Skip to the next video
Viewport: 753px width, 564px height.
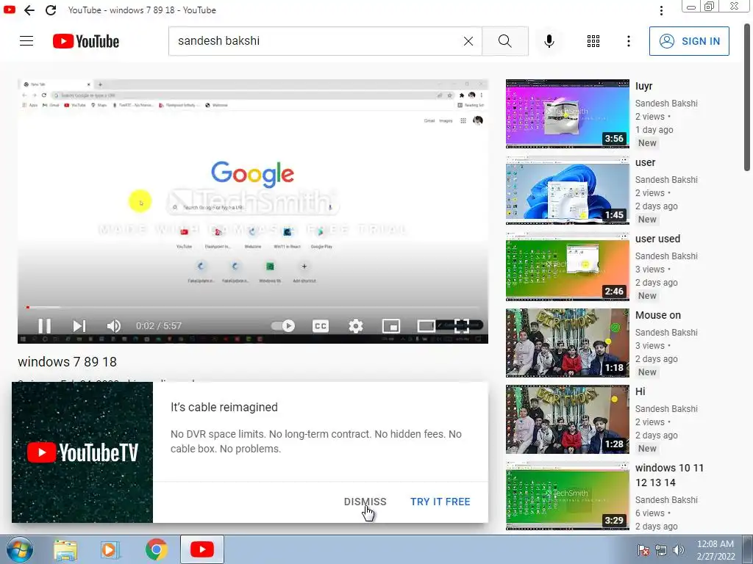pyautogui.click(x=79, y=326)
